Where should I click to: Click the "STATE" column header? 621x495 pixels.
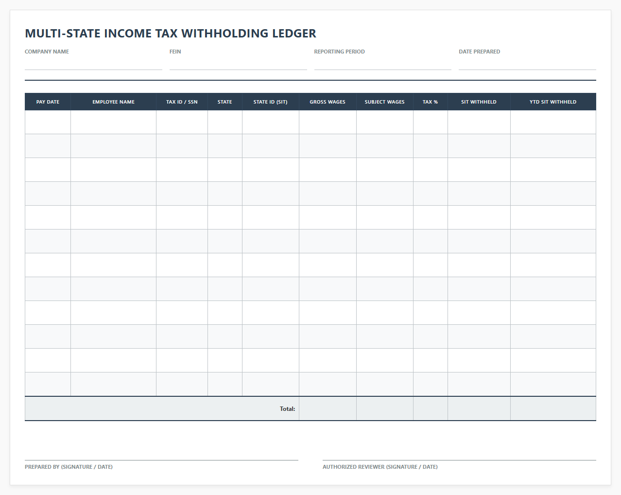pyautogui.click(x=225, y=102)
